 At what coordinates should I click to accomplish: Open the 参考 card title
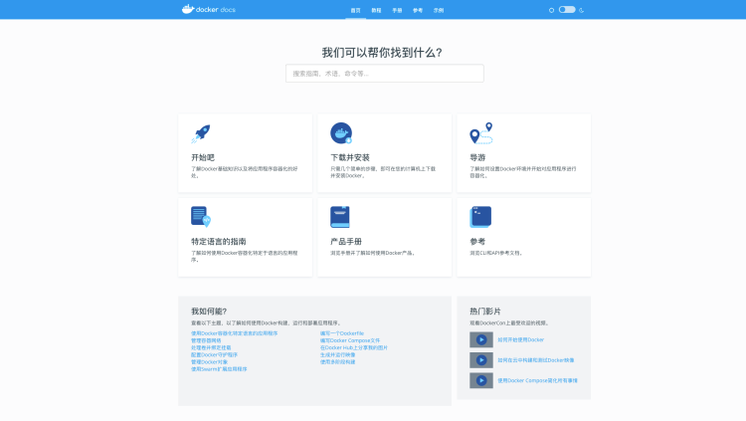click(x=477, y=242)
